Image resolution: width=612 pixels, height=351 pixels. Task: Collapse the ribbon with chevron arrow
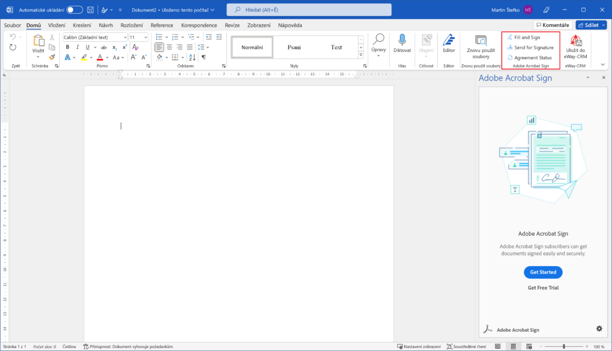coord(602,64)
